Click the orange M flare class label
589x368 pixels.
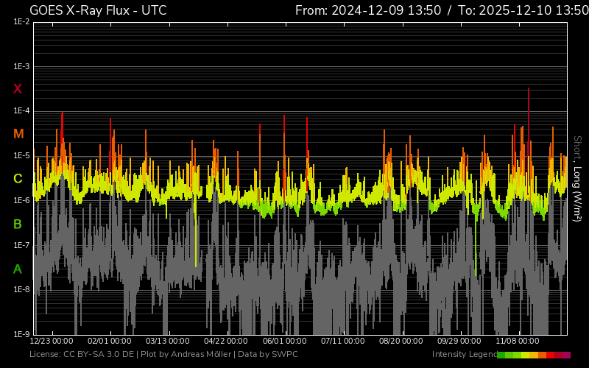click(18, 134)
